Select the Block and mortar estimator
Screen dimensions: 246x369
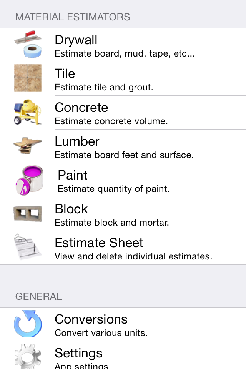pyautogui.click(x=123, y=214)
